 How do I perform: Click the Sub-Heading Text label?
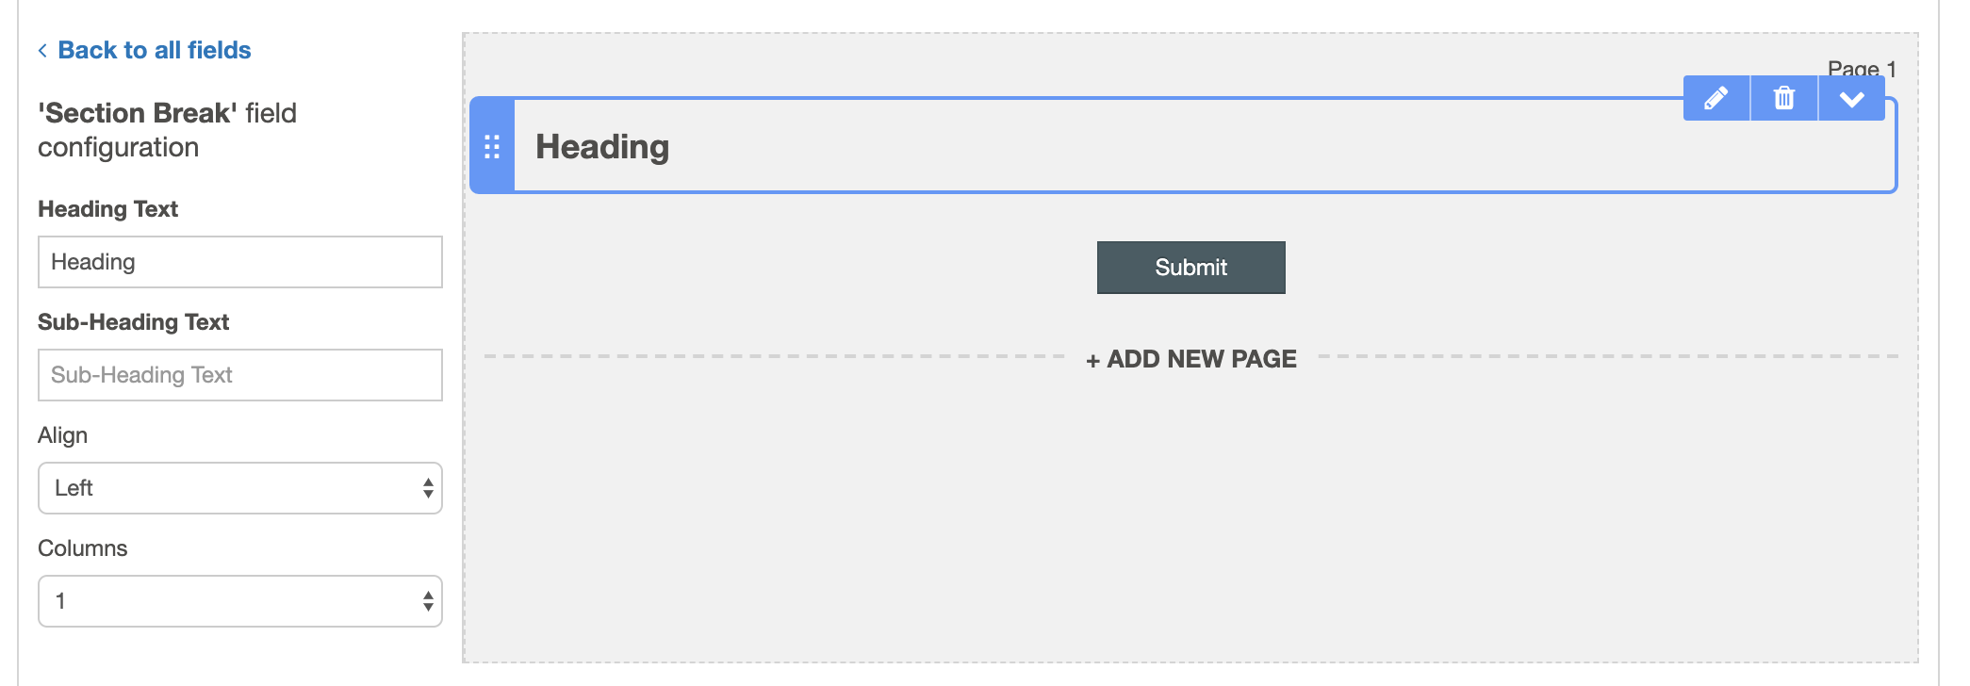[x=133, y=322]
